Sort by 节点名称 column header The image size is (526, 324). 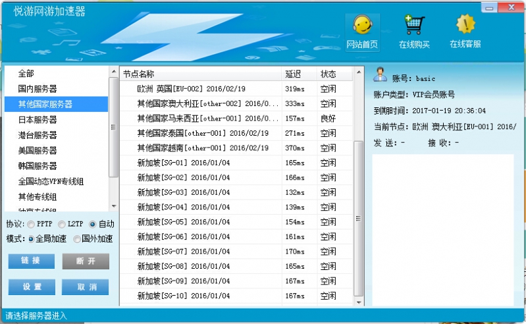(201, 74)
